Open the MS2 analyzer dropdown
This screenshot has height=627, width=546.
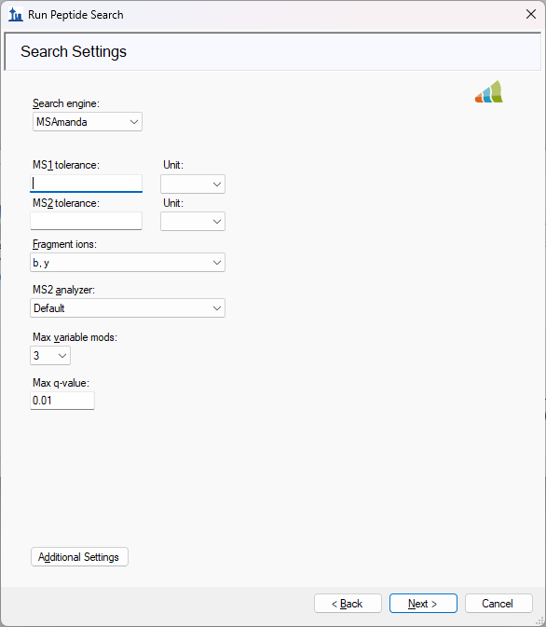click(x=128, y=307)
